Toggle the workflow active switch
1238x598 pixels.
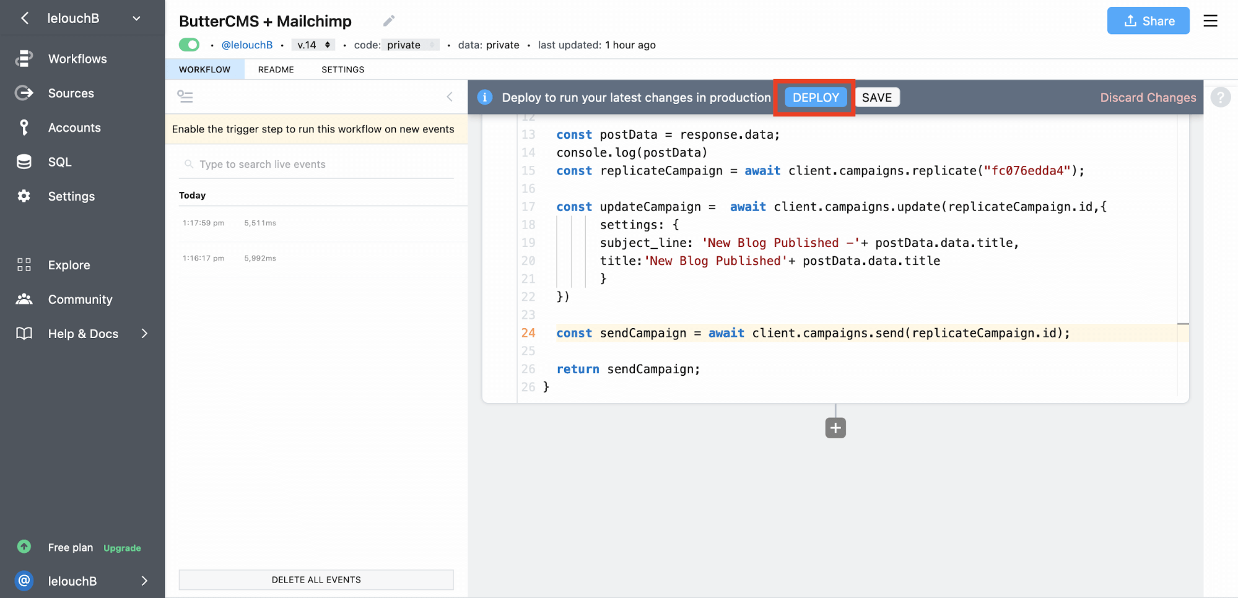[189, 45]
